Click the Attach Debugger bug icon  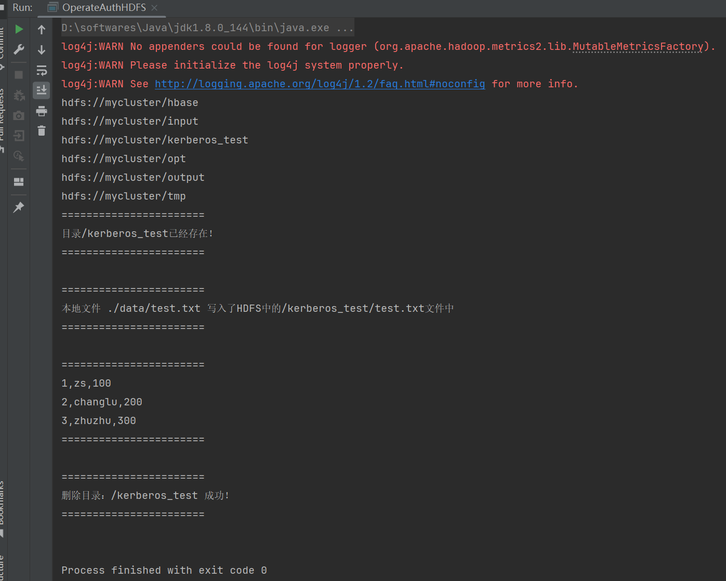19,95
